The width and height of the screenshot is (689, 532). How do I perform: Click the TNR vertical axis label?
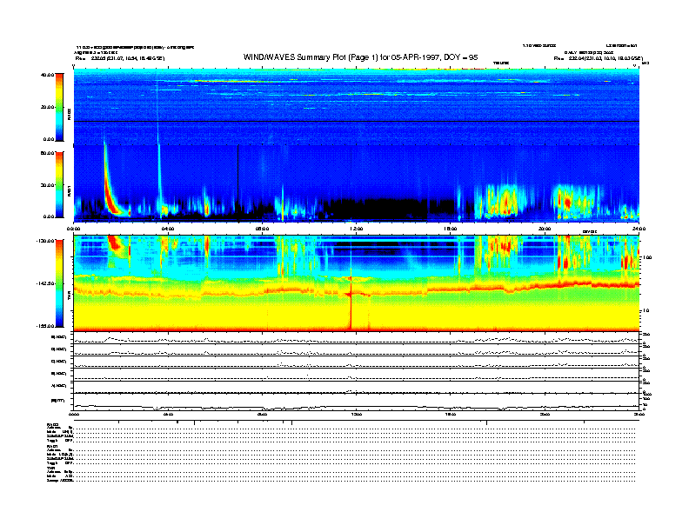69,296
